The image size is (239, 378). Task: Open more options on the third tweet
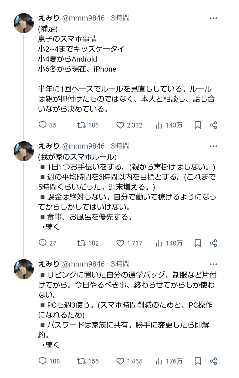tap(213, 264)
